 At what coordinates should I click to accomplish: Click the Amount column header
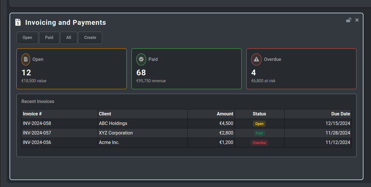[x=225, y=114]
